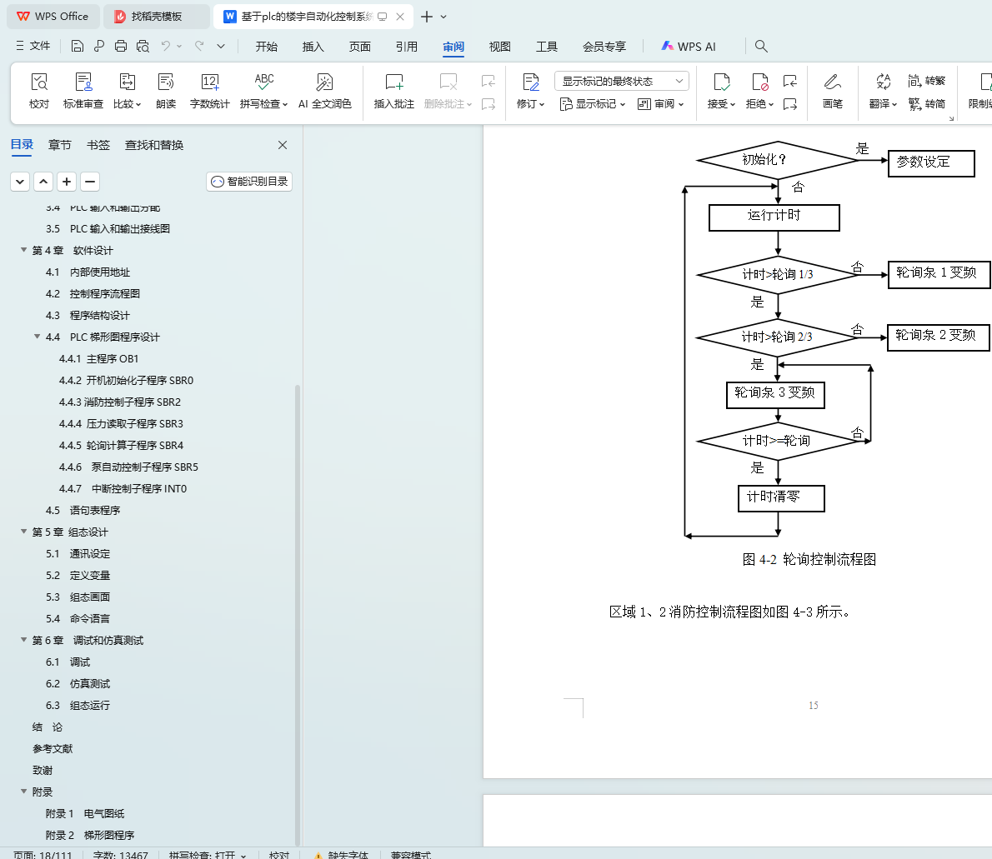The image size is (992, 859).
Task: Click 智能识别目录 button
Action: (x=249, y=182)
